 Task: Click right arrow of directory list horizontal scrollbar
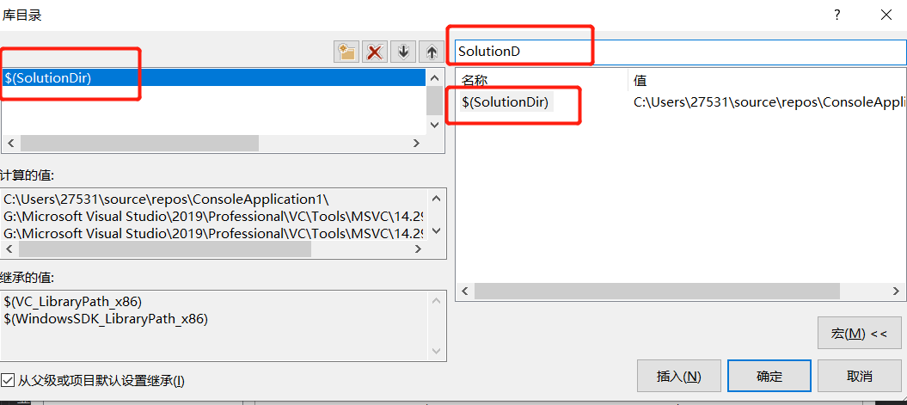point(416,144)
